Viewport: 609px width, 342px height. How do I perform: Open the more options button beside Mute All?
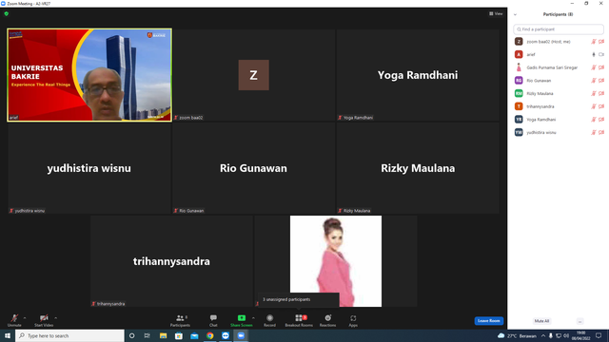click(580, 321)
